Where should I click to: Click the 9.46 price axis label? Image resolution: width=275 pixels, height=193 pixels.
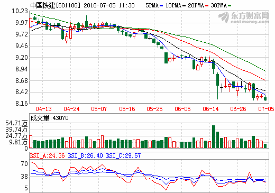[x=22, y=46]
